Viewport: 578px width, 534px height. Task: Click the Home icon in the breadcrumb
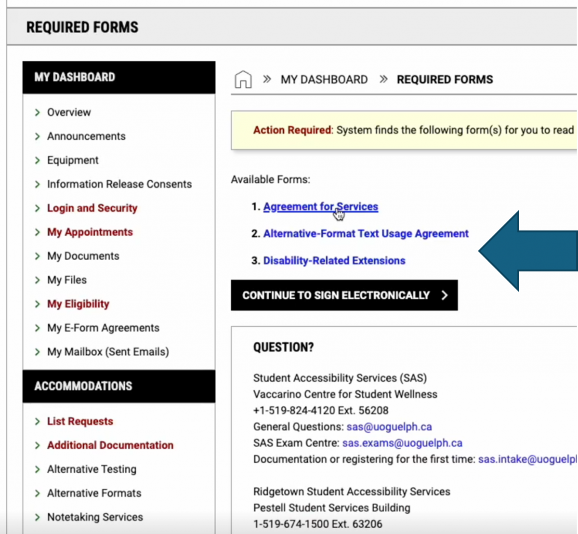tap(243, 80)
